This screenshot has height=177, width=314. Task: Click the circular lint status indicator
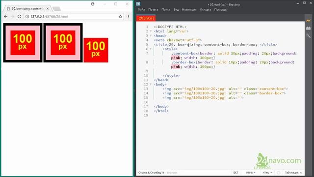coord(278,173)
